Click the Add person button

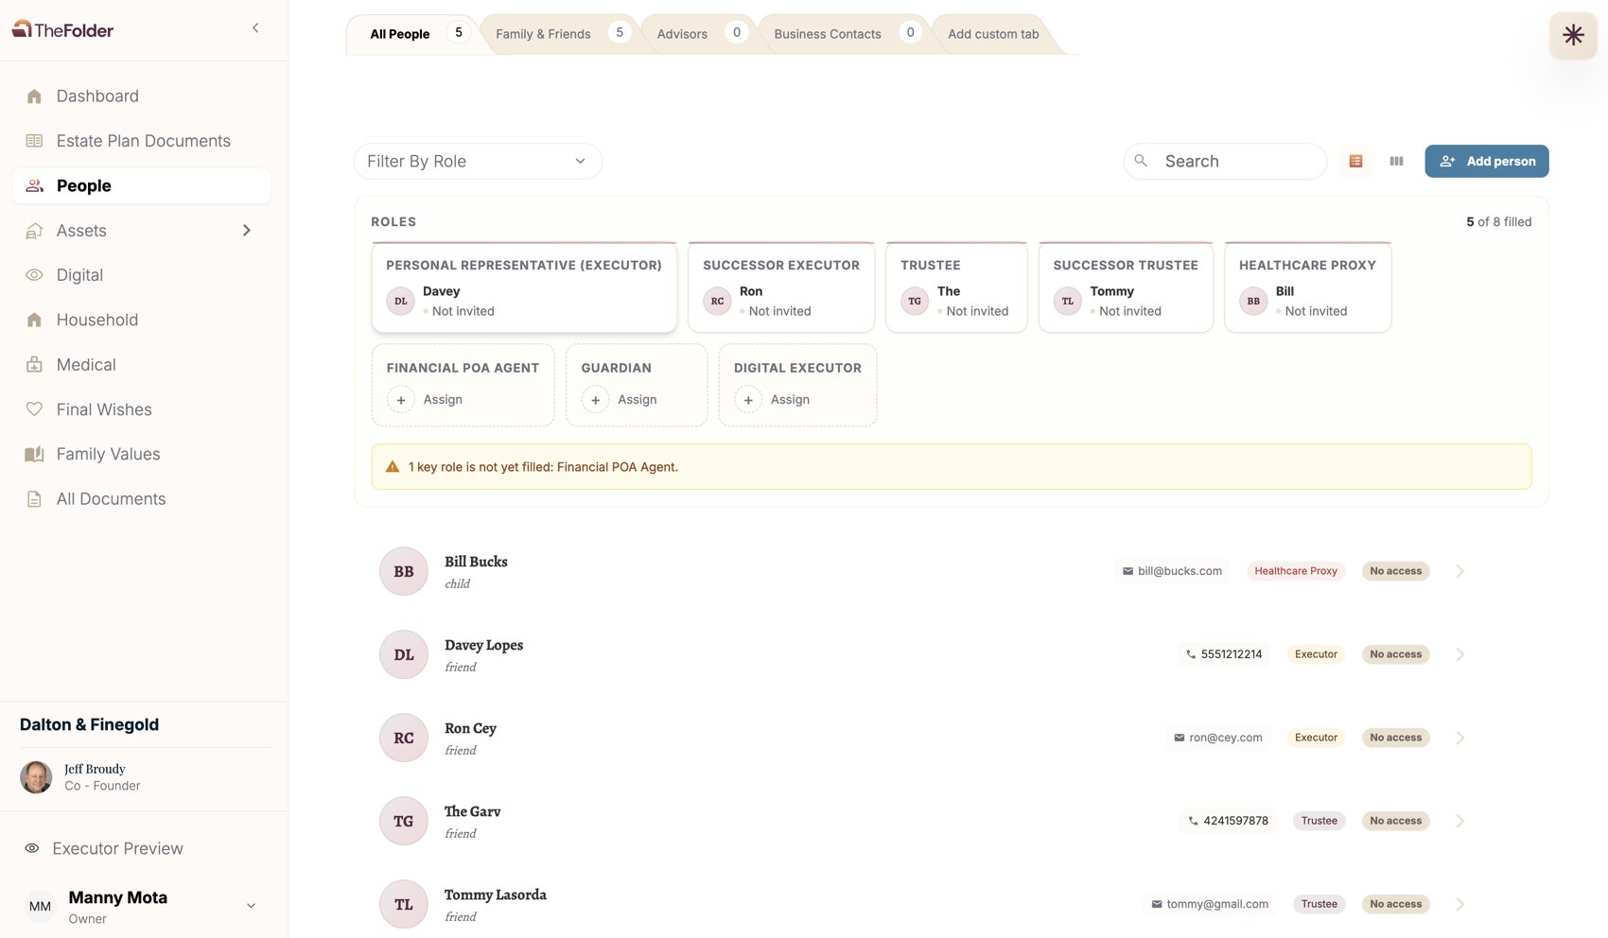(x=1487, y=162)
